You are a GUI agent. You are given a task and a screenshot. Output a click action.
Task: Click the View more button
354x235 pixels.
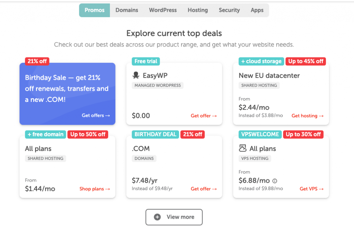click(x=174, y=217)
